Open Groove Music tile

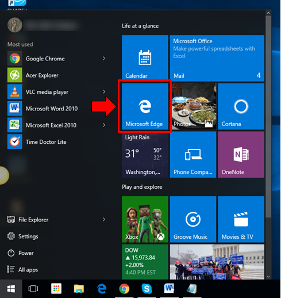click(193, 219)
